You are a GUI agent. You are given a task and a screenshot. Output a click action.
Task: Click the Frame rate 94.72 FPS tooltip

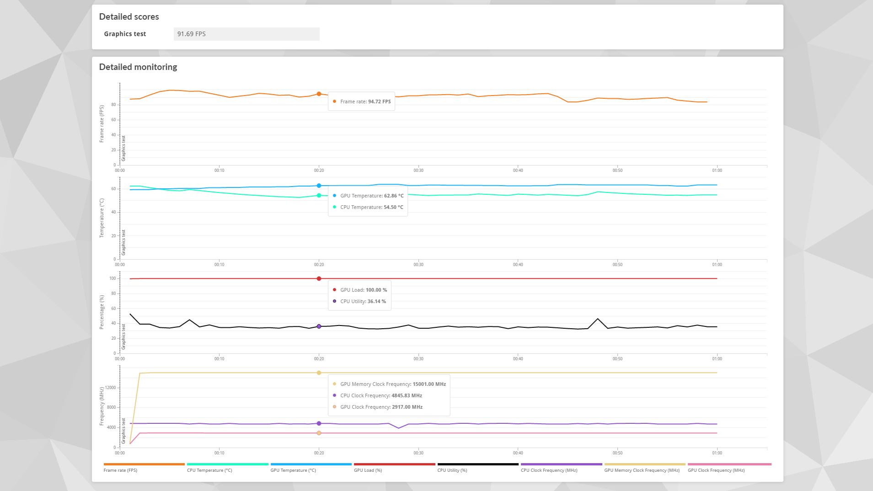pos(361,101)
